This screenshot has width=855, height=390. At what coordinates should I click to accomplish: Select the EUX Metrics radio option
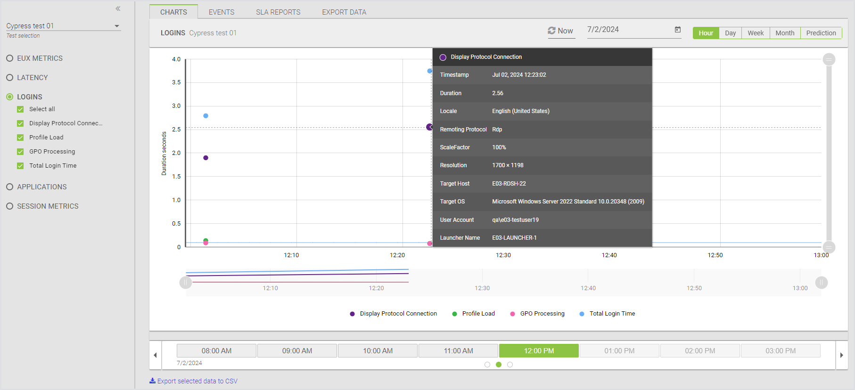9,58
